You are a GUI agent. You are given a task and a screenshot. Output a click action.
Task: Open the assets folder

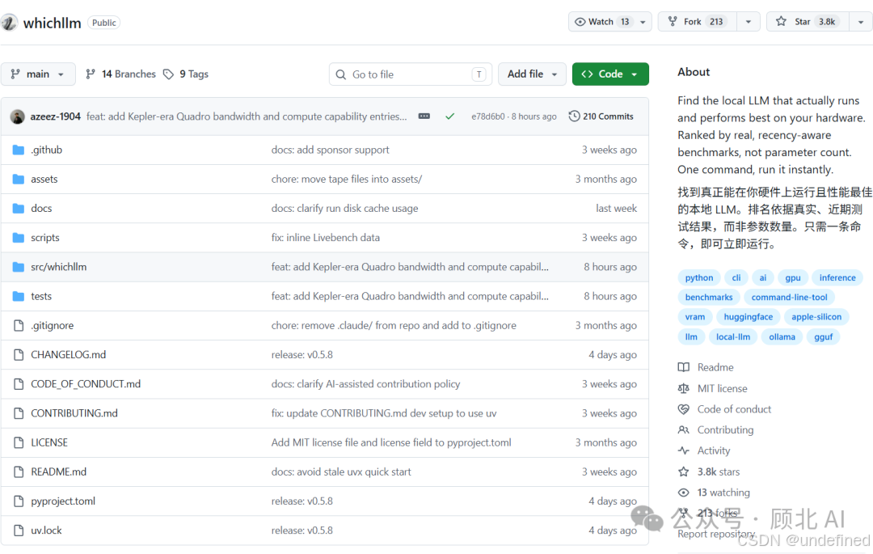(x=44, y=180)
